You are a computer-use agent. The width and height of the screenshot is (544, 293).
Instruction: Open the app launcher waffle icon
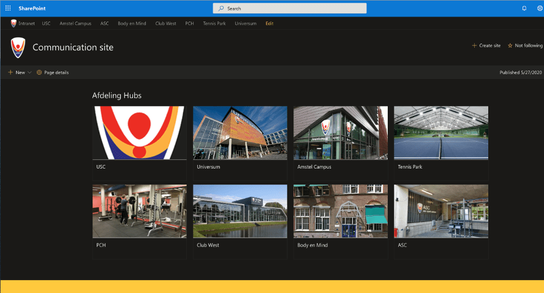tap(8, 8)
